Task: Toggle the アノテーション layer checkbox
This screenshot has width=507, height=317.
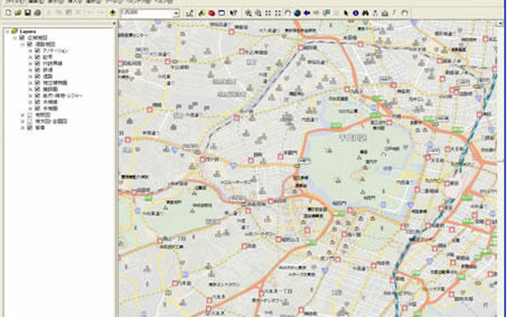Action: [x=37, y=51]
